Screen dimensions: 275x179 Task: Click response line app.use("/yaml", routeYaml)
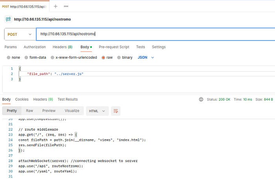(x=48, y=171)
